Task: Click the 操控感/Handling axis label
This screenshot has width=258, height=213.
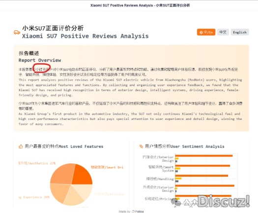Action: (x=160, y=179)
